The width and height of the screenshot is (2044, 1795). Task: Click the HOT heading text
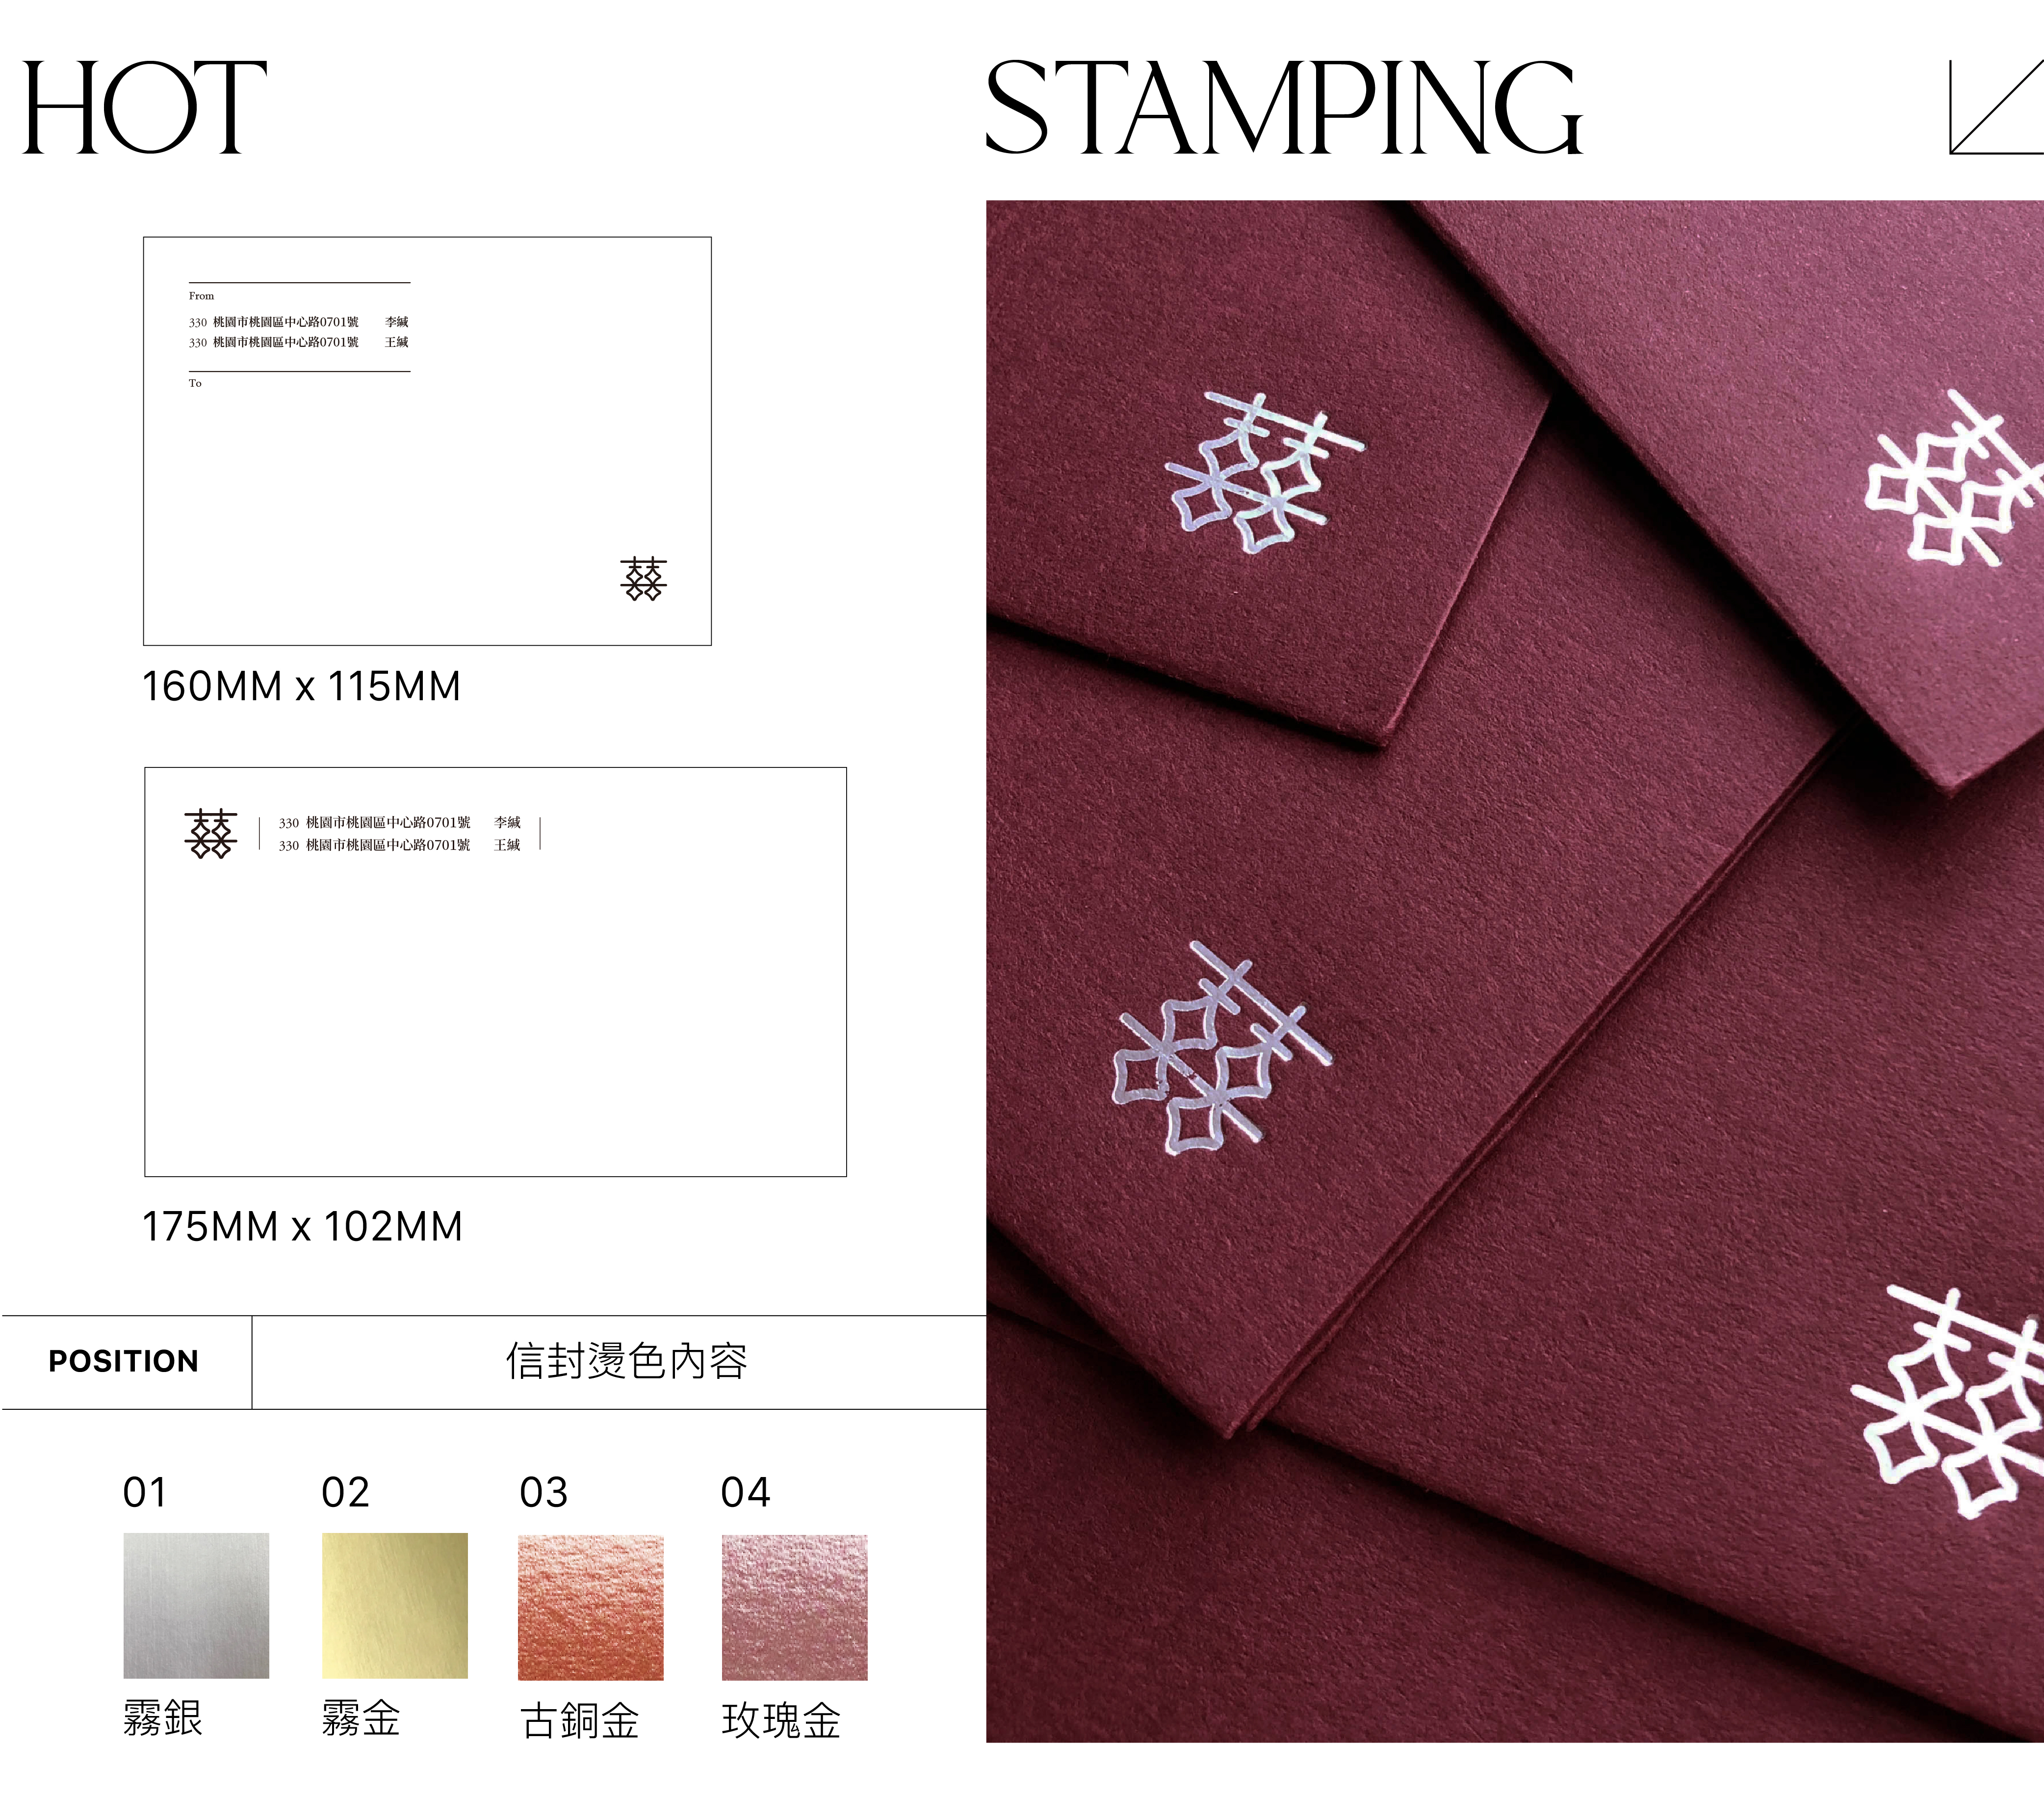click(144, 107)
